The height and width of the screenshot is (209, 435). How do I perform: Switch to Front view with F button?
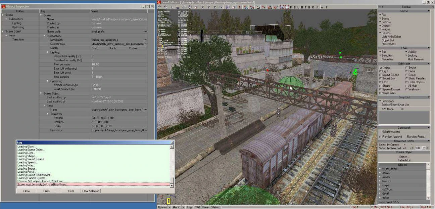point(291,7)
